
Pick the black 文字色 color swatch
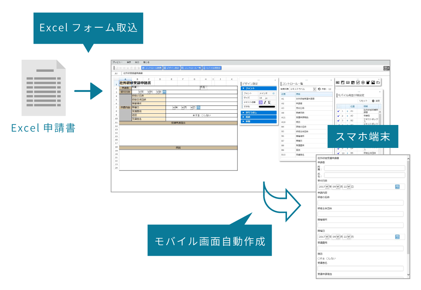tap(267, 107)
